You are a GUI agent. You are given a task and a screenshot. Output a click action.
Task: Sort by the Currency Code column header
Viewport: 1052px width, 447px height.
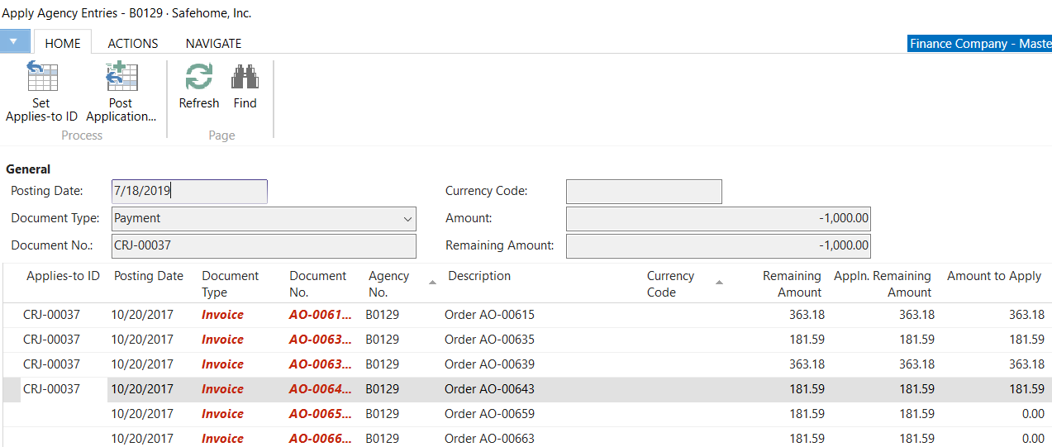pos(670,283)
